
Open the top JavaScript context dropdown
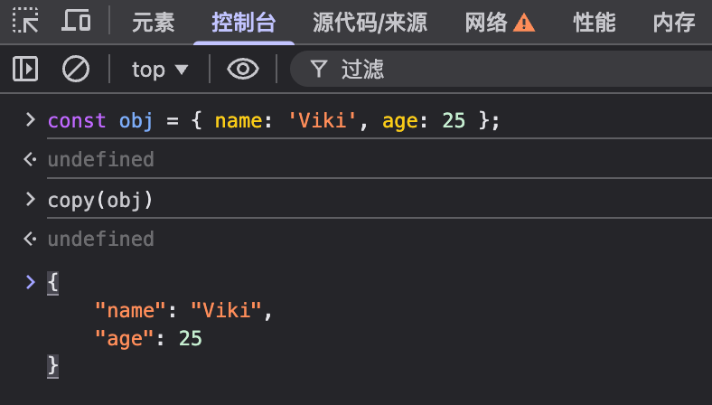point(159,69)
